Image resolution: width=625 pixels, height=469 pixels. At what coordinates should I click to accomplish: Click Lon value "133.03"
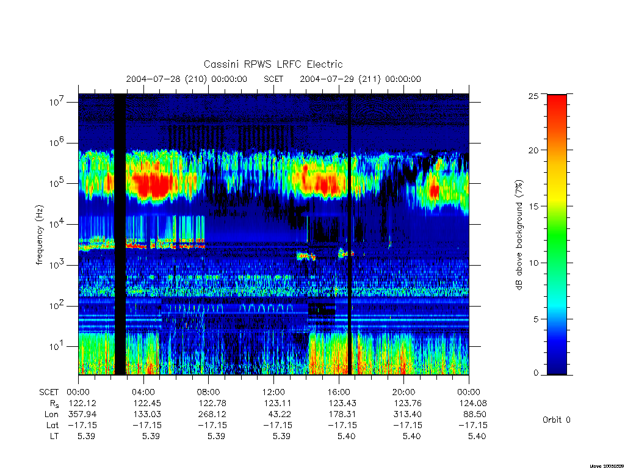click(x=147, y=414)
